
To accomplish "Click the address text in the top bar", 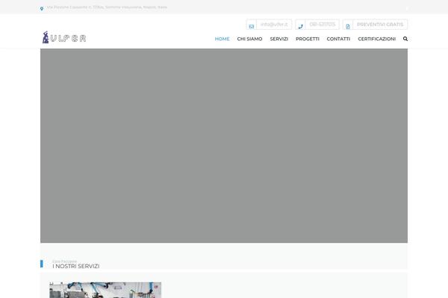I will tap(107, 7).
